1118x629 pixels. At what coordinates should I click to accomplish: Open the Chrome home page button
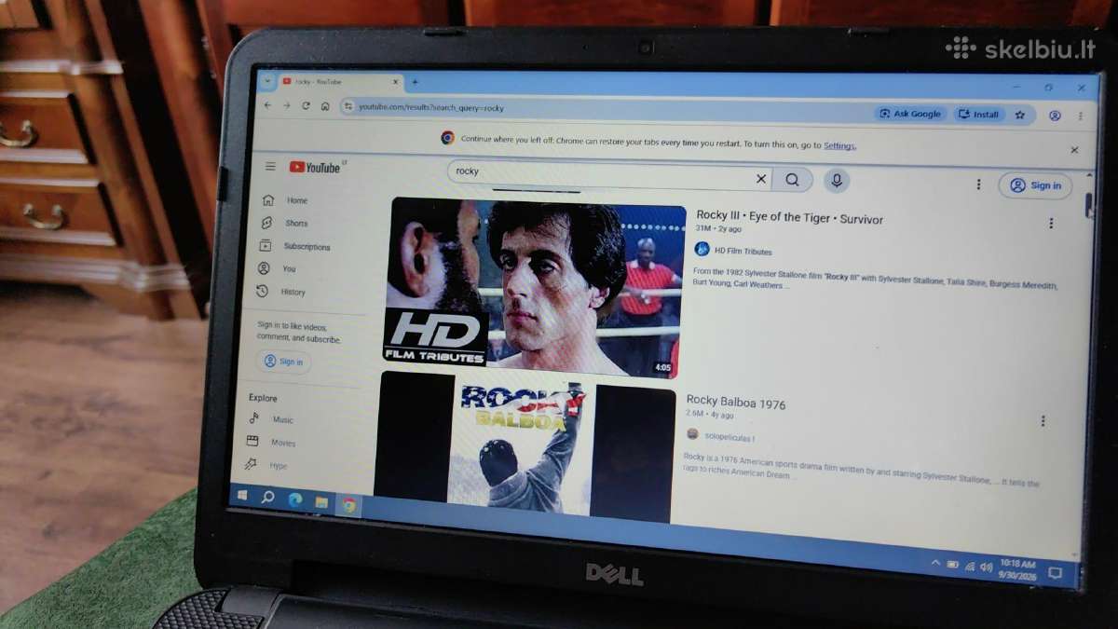325,106
